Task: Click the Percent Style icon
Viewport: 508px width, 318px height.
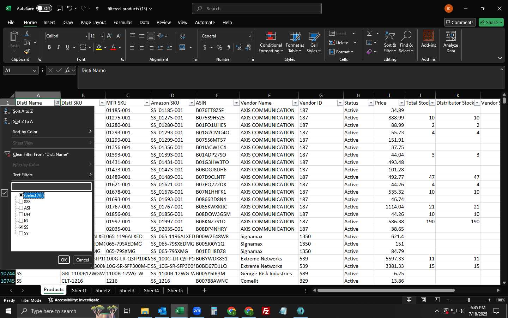Action: [x=219, y=47]
